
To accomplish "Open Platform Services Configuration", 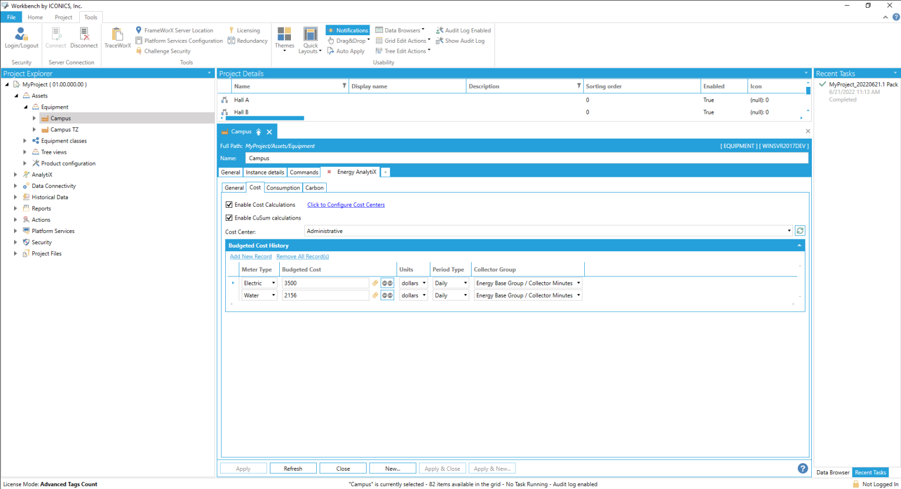I will point(179,41).
